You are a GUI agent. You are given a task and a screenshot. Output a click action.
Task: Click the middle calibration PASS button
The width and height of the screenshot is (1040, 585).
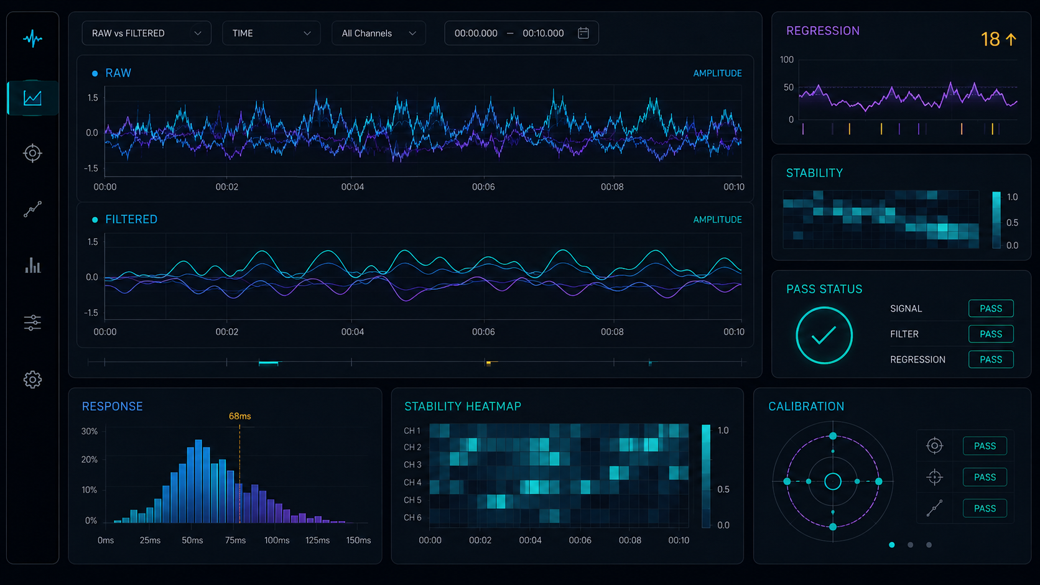click(985, 477)
